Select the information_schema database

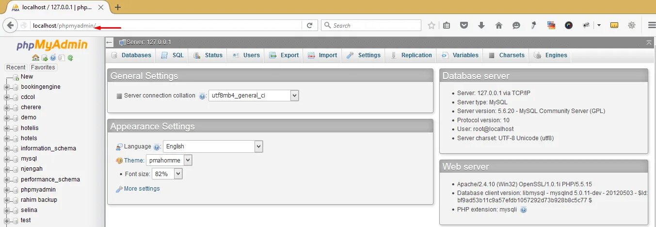click(x=48, y=148)
